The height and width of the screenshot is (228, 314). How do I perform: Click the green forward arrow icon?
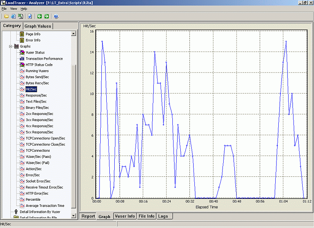46,16
